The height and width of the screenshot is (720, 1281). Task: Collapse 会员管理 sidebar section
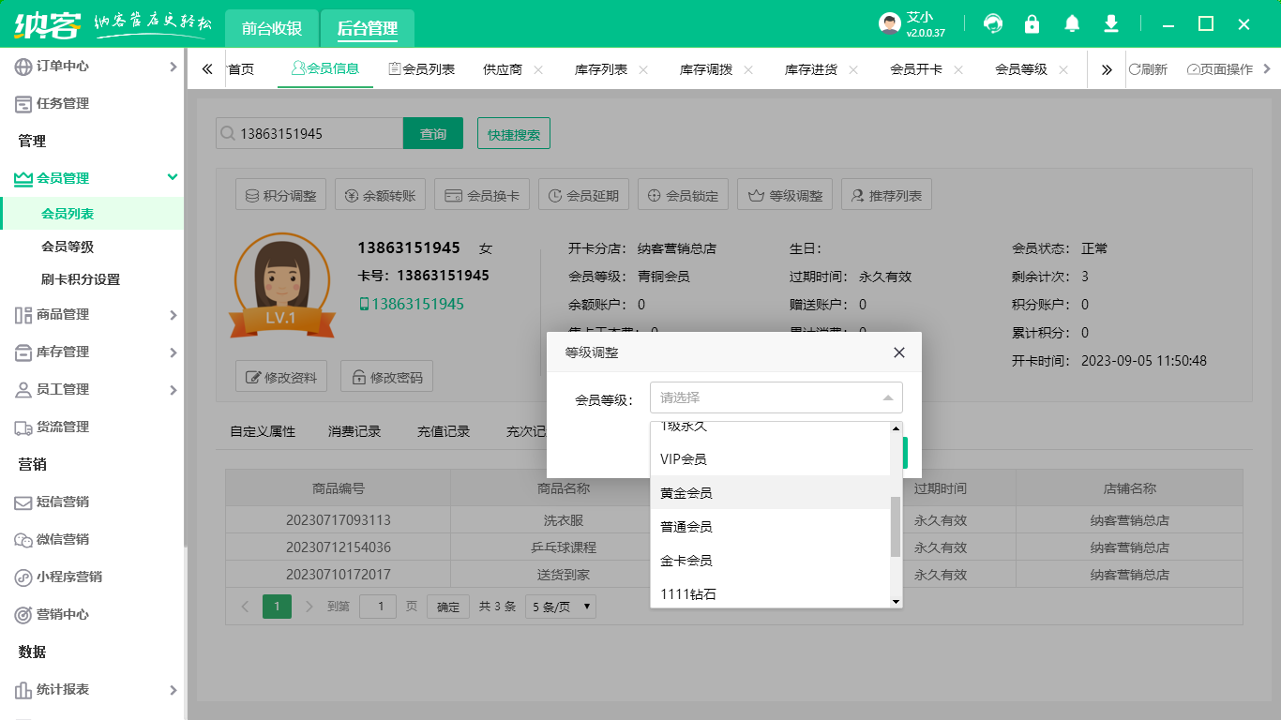click(92, 178)
